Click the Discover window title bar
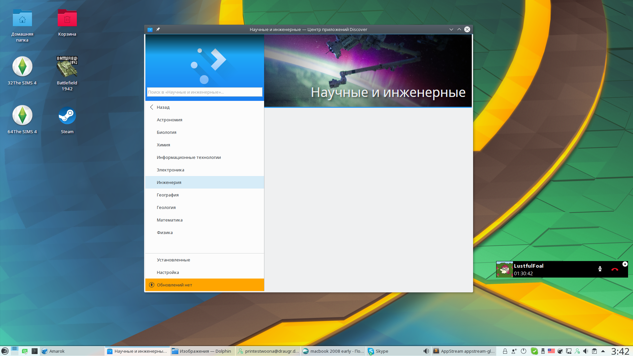Image resolution: width=633 pixels, height=356 pixels. [x=308, y=29]
